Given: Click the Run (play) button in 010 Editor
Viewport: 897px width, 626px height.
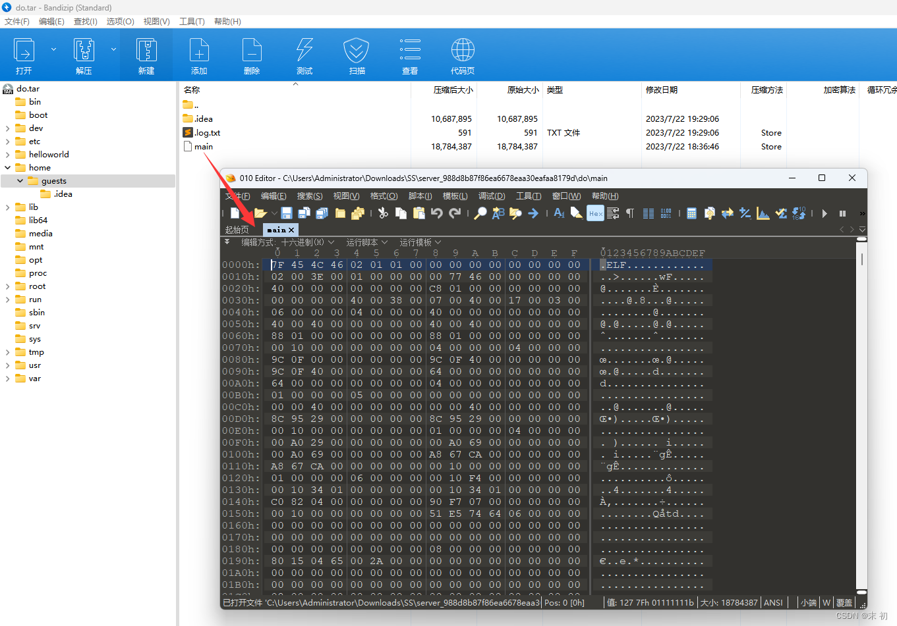Looking at the screenshot, I should 825,213.
